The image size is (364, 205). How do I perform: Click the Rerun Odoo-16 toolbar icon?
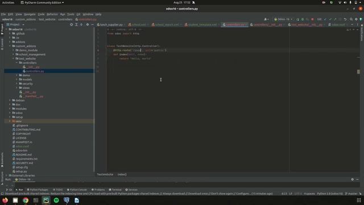click(x=297, y=19)
